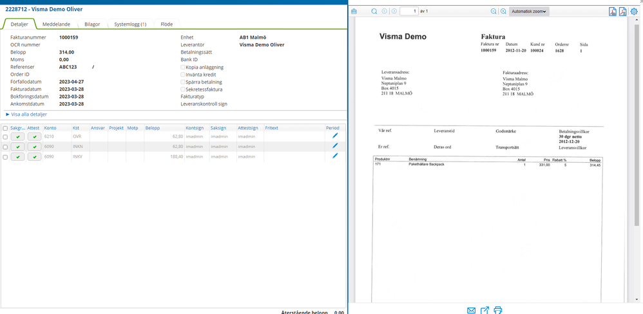Open PDF viewer settings gear
Screen dimensions: 643x314
coord(634,12)
